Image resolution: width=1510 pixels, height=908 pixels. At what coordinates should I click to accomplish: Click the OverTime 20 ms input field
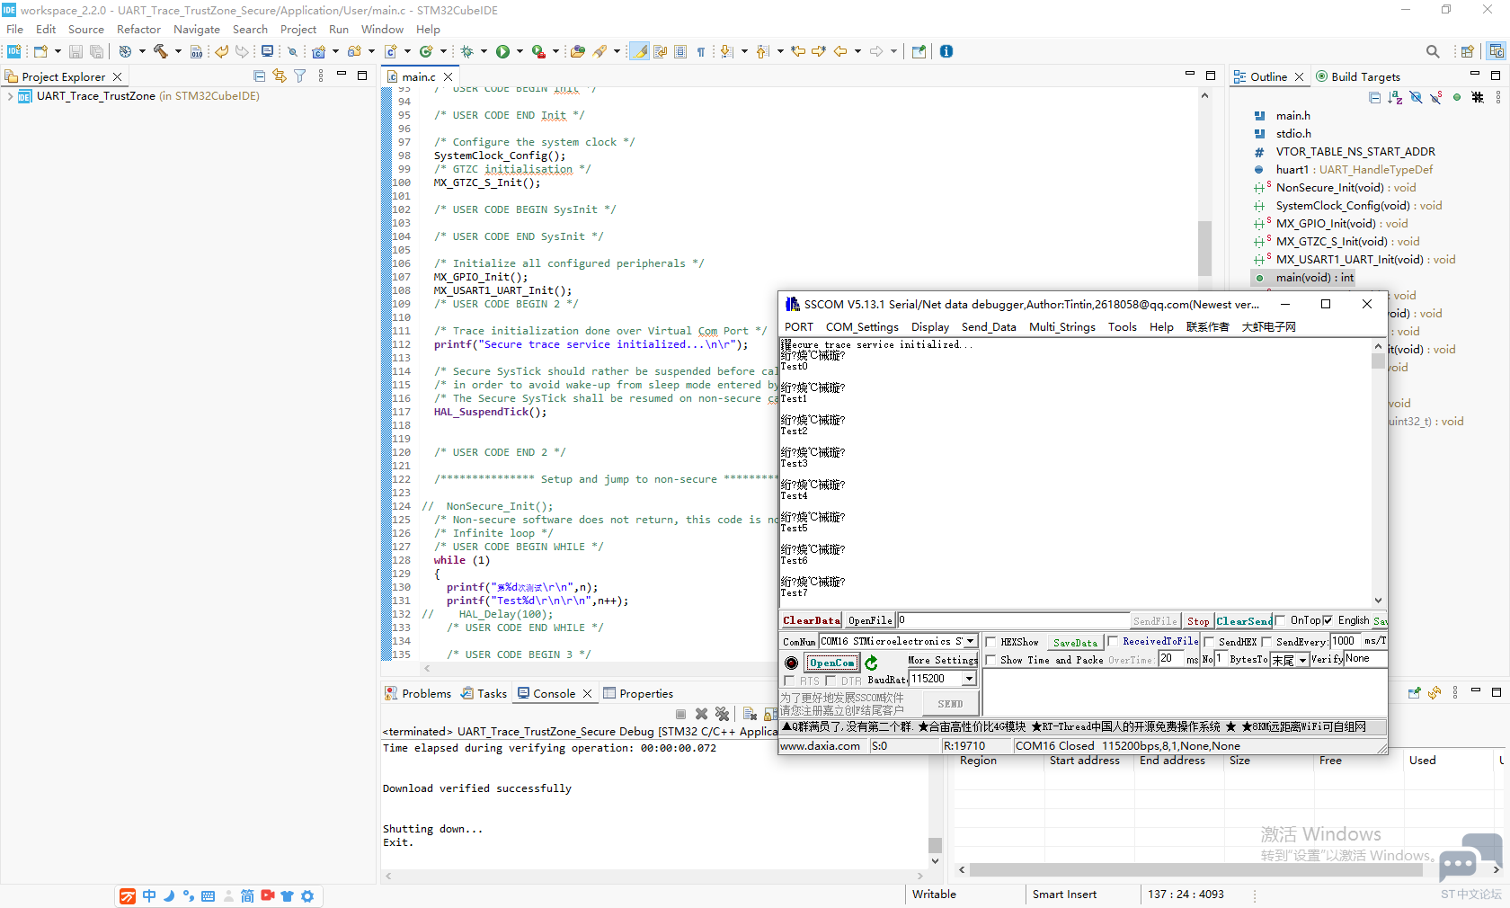[x=1170, y=659]
